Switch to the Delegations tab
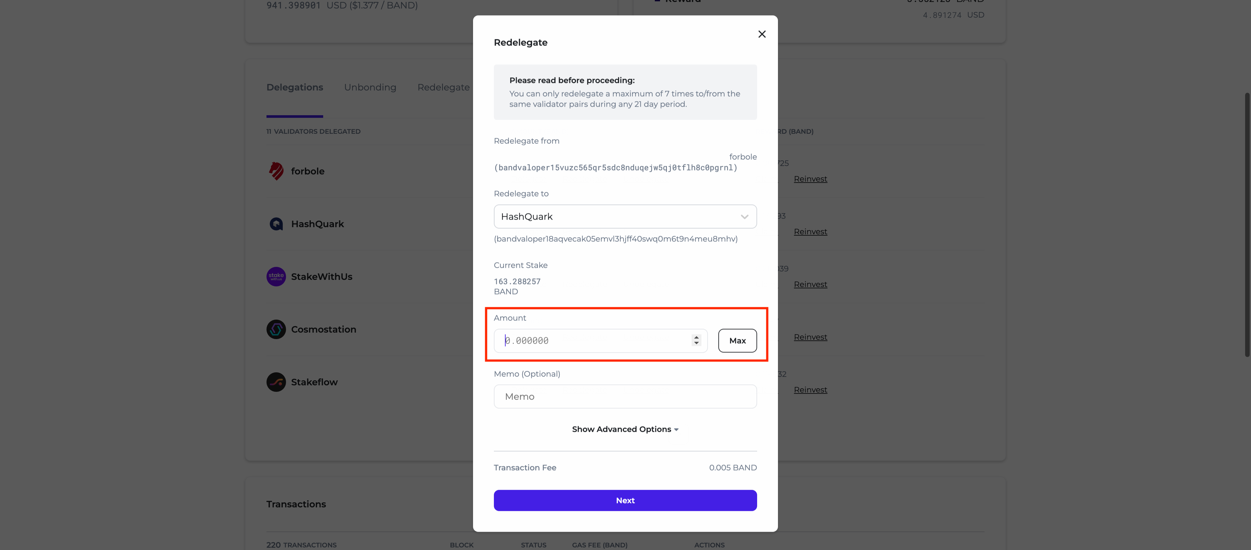The width and height of the screenshot is (1251, 550). pyautogui.click(x=294, y=87)
